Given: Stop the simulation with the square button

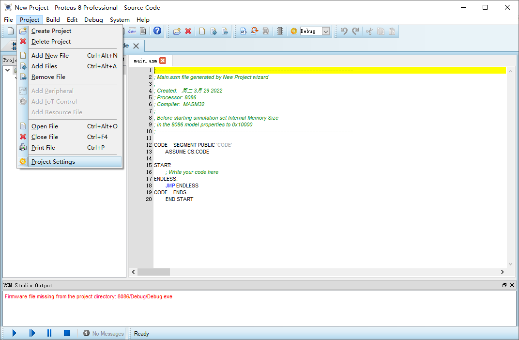Looking at the screenshot, I should point(66,333).
